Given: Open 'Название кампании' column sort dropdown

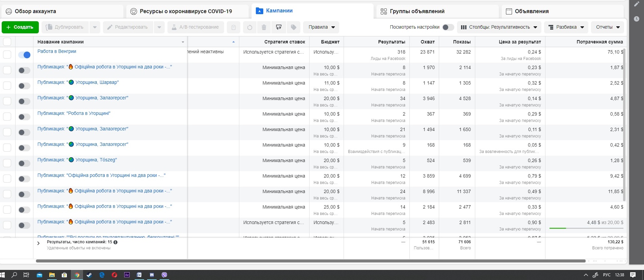Looking at the screenshot, I should 183,42.
